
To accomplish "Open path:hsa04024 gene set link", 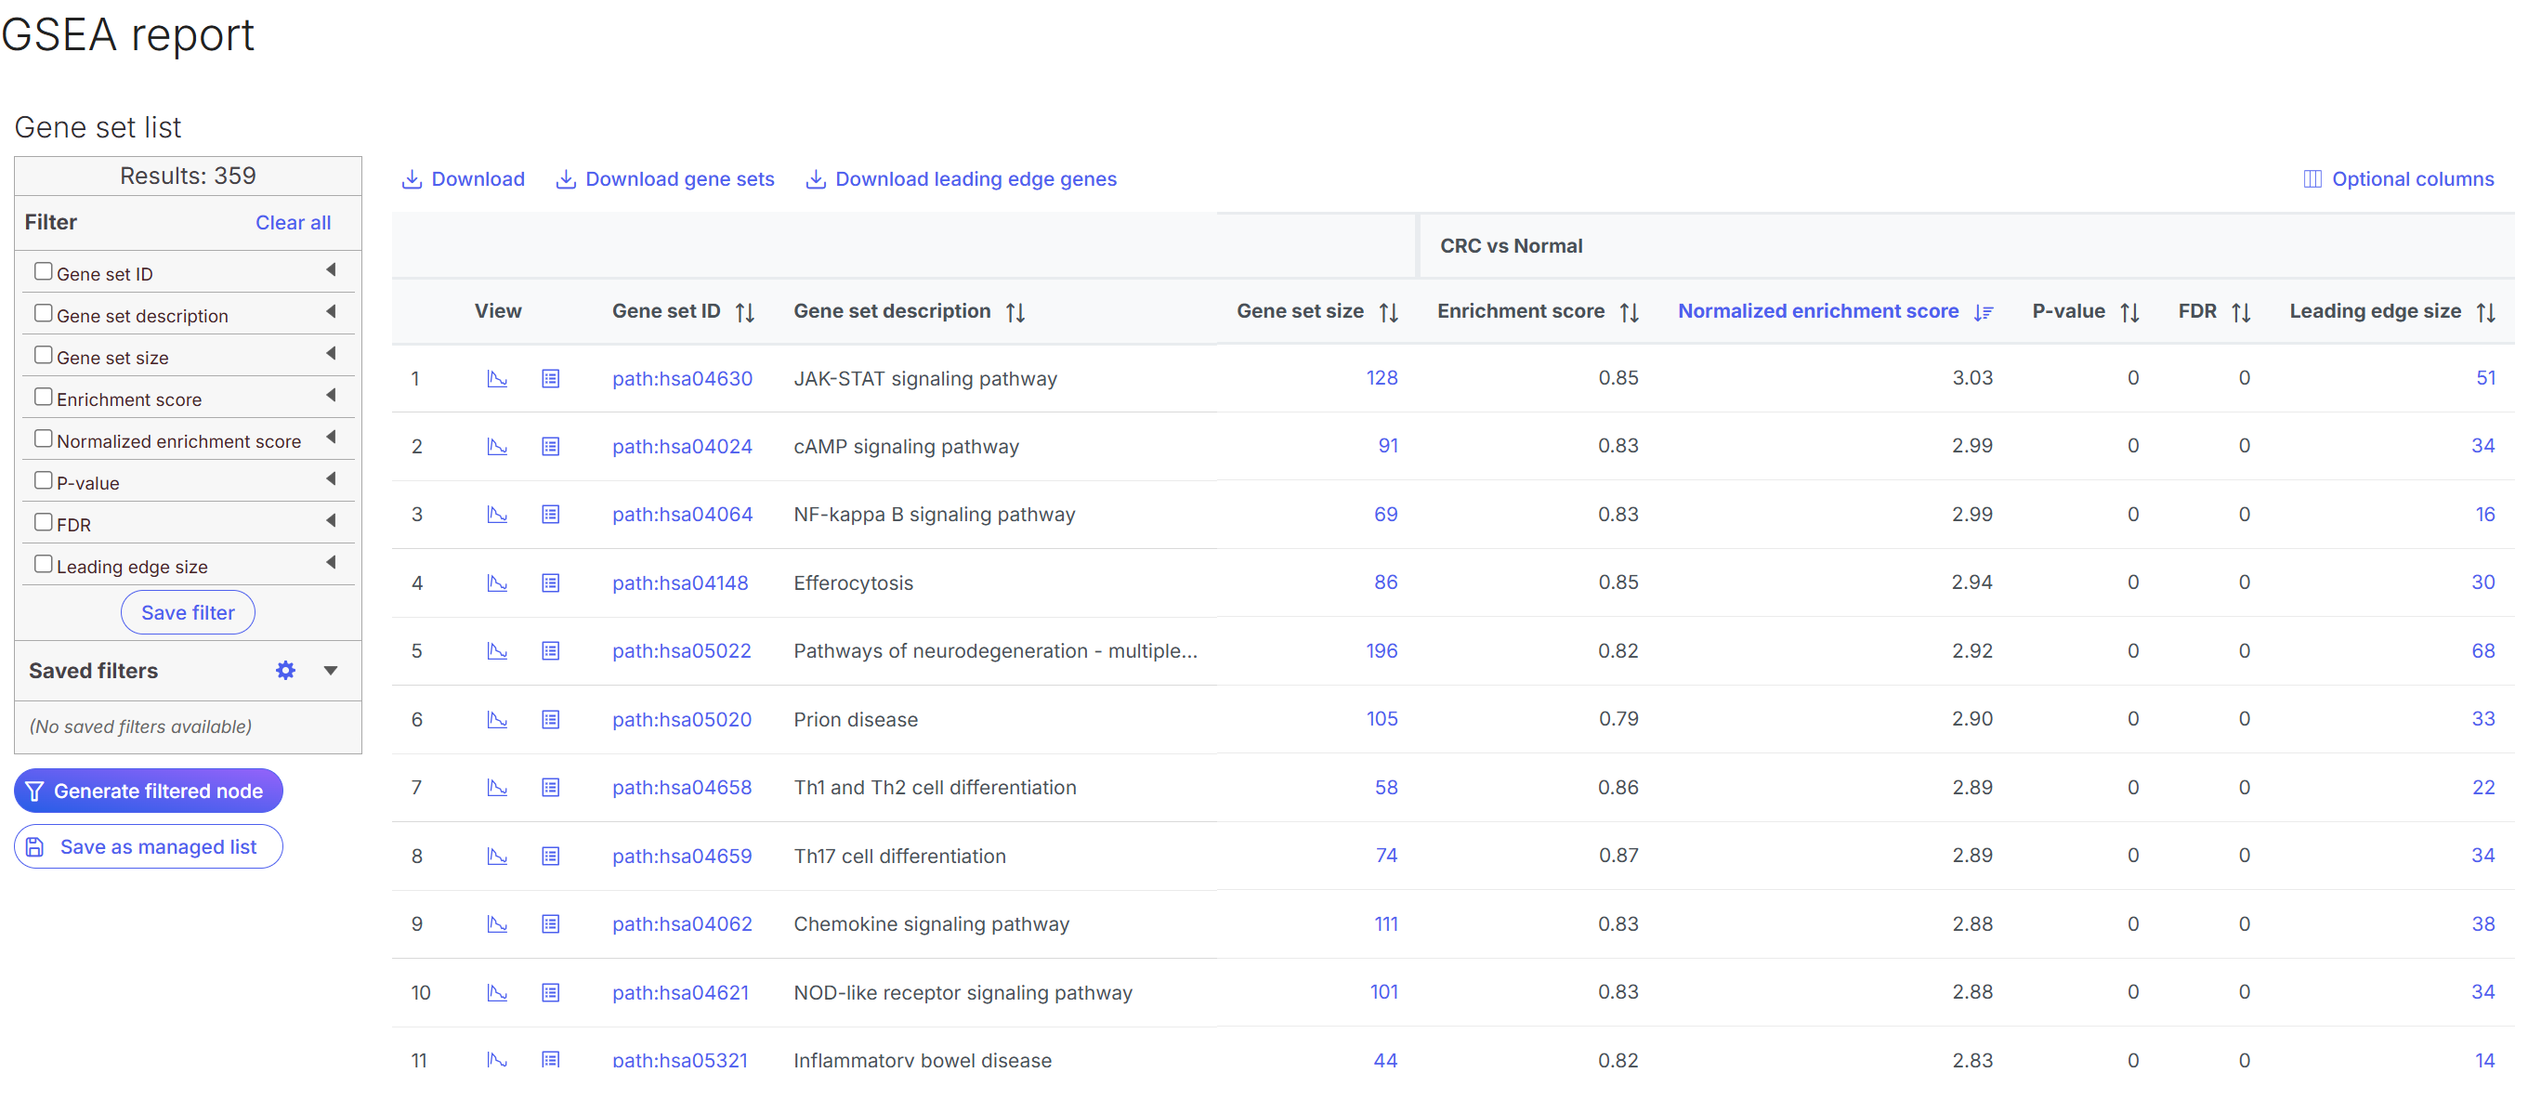I will pos(683,447).
